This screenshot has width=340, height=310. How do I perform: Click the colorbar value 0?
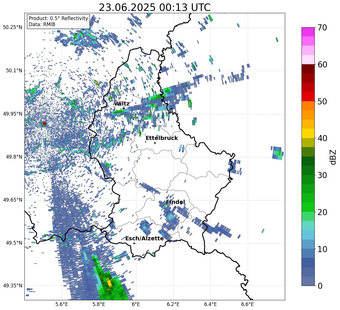[x=320, y=286]
